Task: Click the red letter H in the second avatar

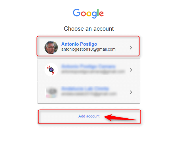Action: pos(48,67)
